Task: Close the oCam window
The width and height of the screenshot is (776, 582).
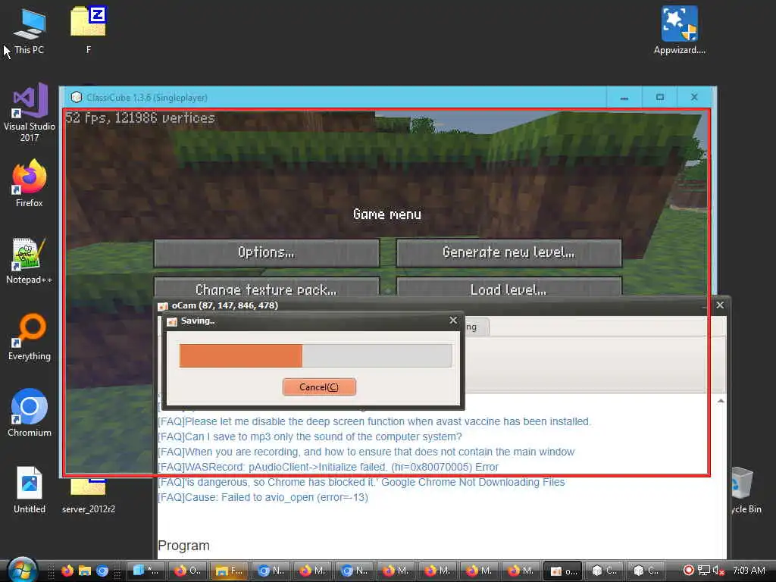Action: pos(720,305)
